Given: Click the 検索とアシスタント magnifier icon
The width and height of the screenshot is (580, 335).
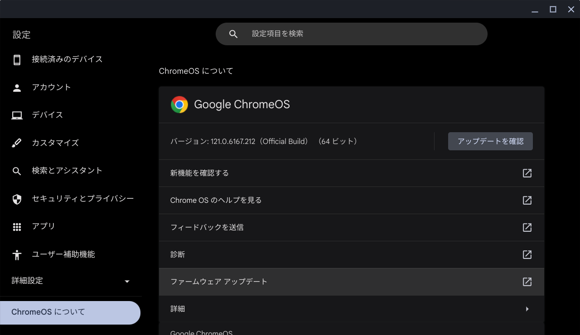Looking at the screenshot, I should (17, 171).
